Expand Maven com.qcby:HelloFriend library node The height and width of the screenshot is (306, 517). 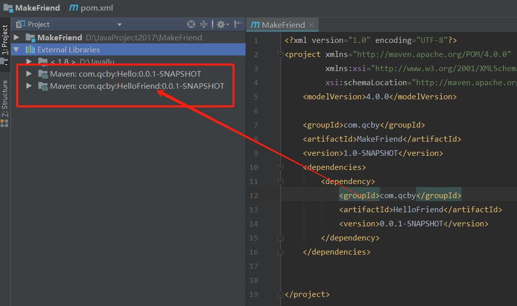pos(29,86)
